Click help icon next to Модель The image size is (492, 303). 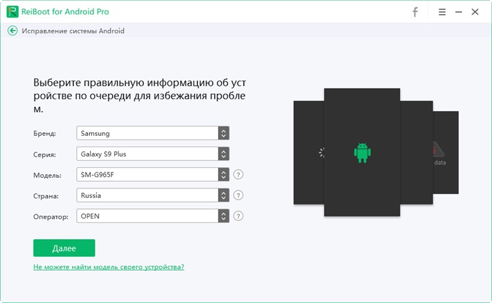click(238, 174)
